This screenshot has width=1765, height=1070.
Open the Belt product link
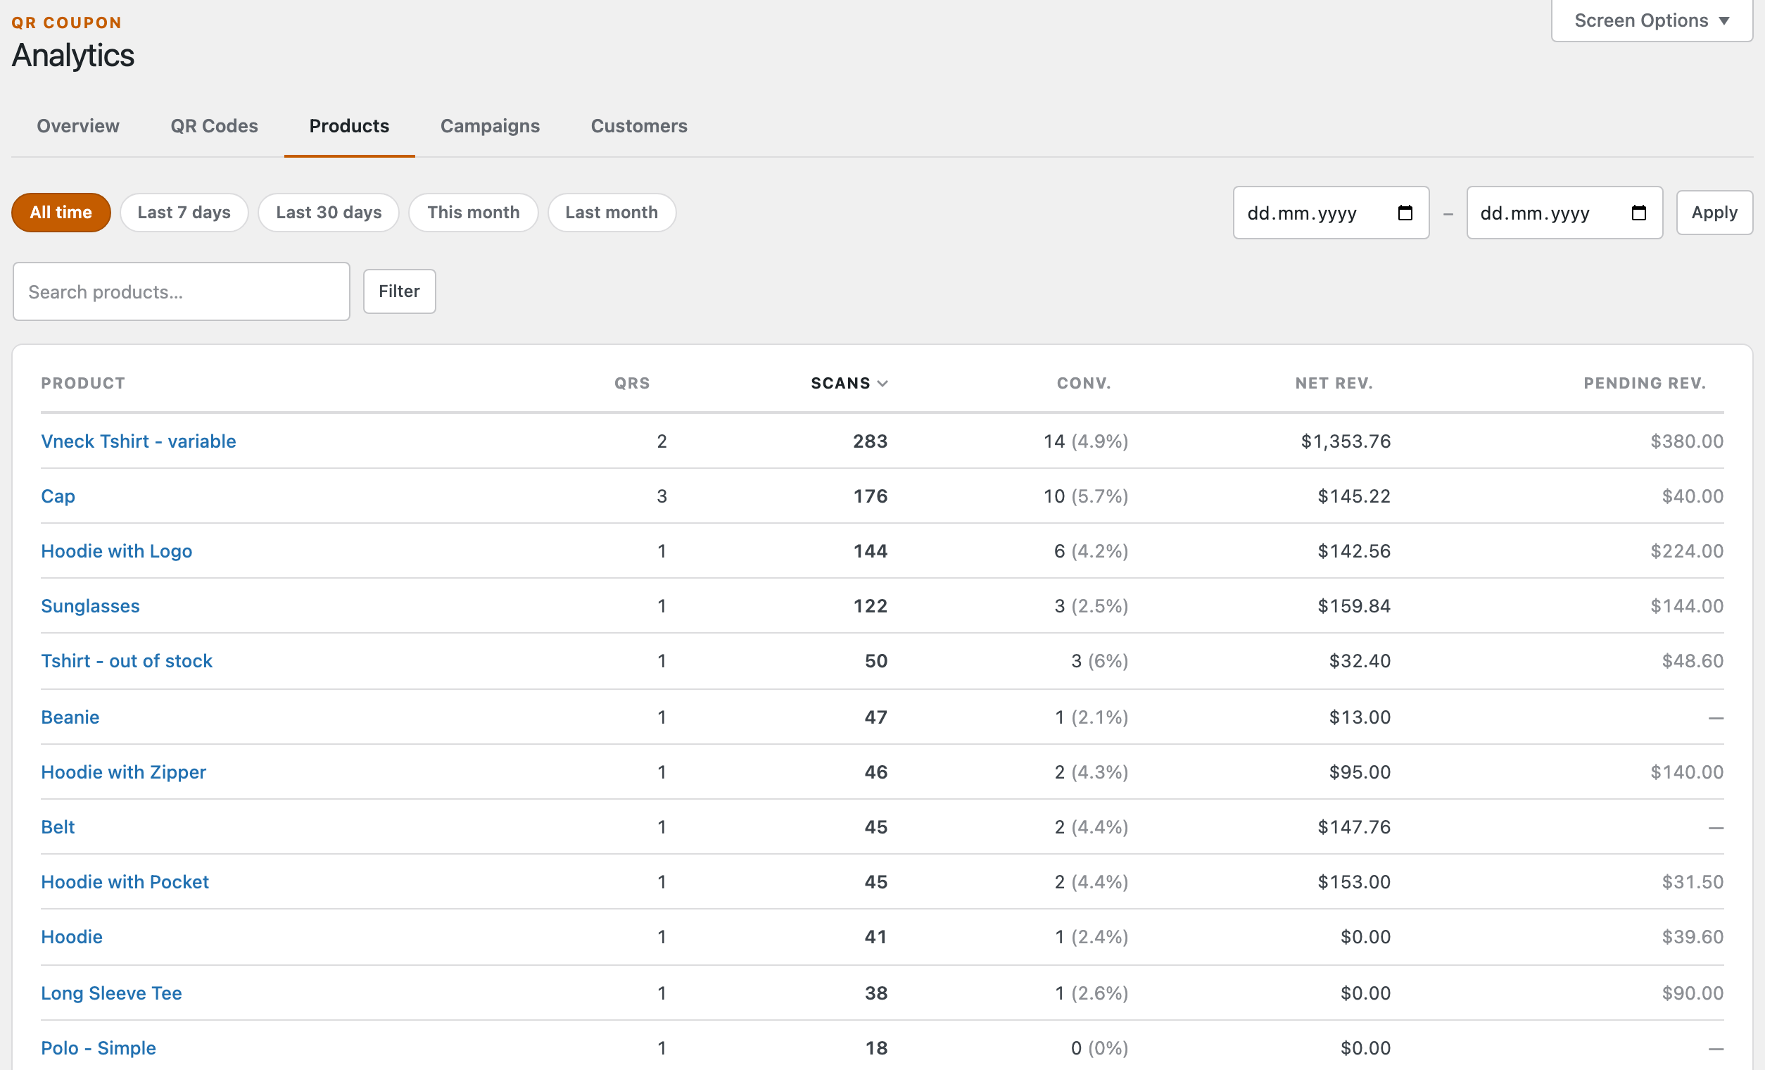click(x=58, y=828)
